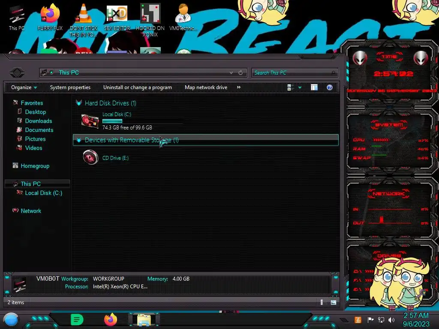Open address bar history dropdown arrow
The image size is (439, 329).
[x=231, y=73]
